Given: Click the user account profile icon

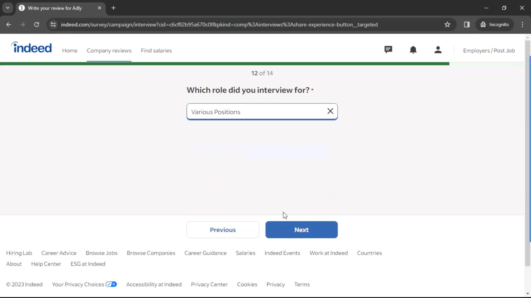Looking at the screenshot, I should (x=438, y=50).
